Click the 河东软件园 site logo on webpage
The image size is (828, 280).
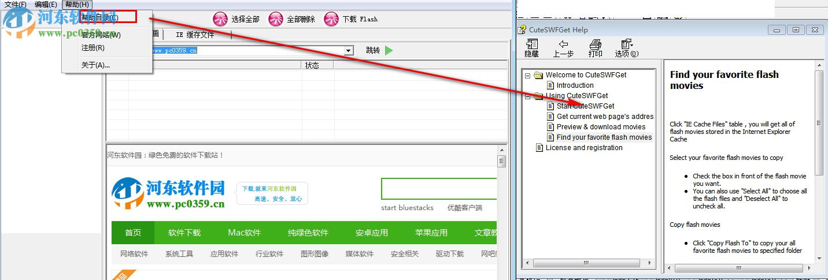(x=168, y=193)
